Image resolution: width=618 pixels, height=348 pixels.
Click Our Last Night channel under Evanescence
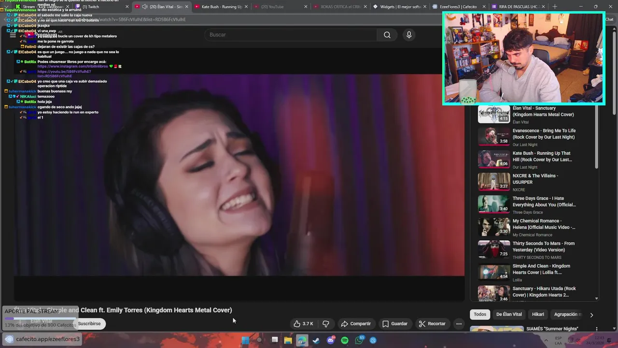click(x=525, y=145)
